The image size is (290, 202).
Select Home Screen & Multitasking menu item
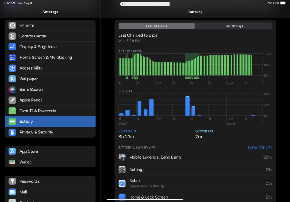pyautogui.click(x=50, y=58)
